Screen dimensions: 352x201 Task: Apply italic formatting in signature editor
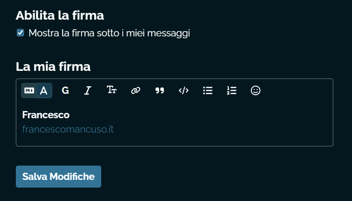[x=88, y=90]
